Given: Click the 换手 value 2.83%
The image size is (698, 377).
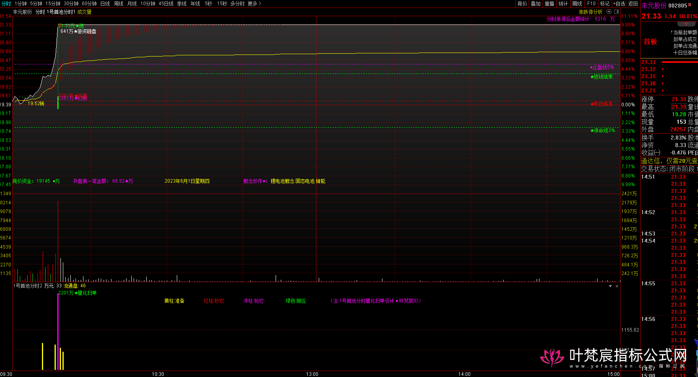Looking at the screenshot, I should (x=678, y=138).
